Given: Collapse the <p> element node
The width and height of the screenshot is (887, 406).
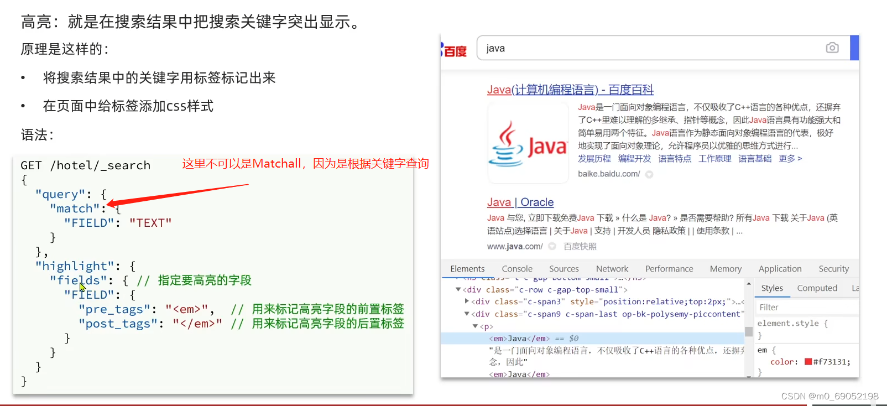Looking at the screenshot, I should pos(475,326).
